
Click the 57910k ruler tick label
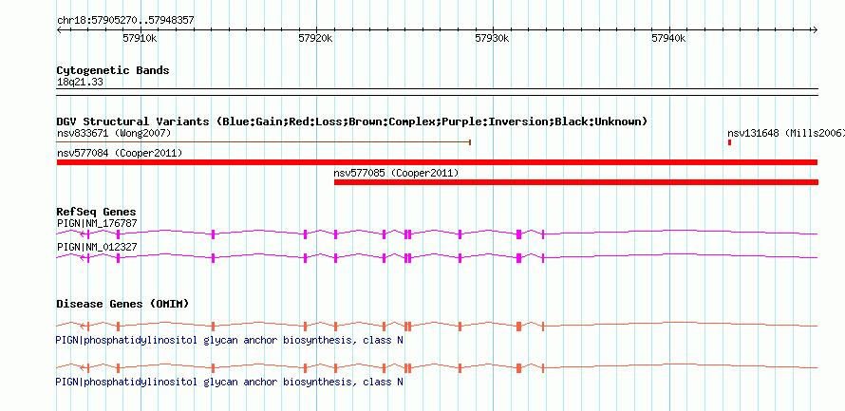click(141, 38)
